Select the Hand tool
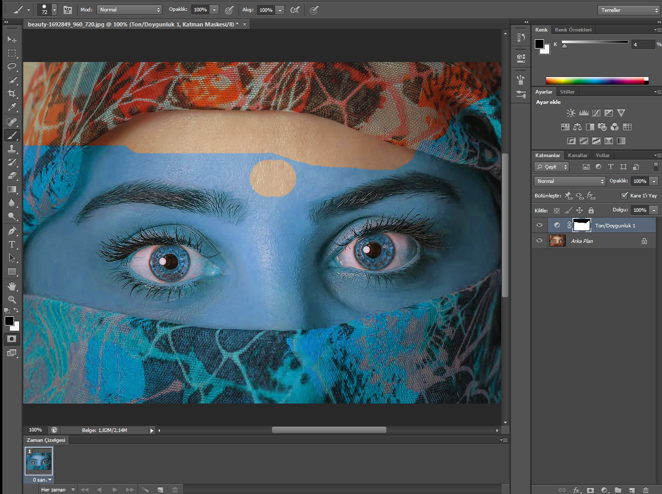This screenshot has height=494, width=662. [11, 286]
